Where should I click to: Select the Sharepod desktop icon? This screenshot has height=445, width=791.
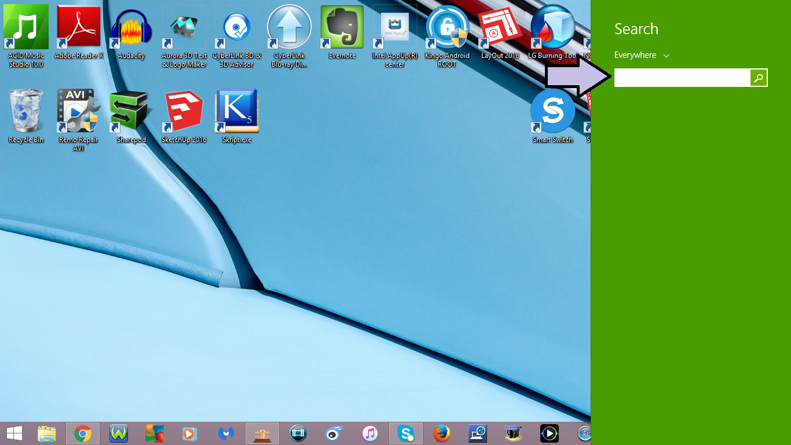pyautogui.click(x=131, y=116)
